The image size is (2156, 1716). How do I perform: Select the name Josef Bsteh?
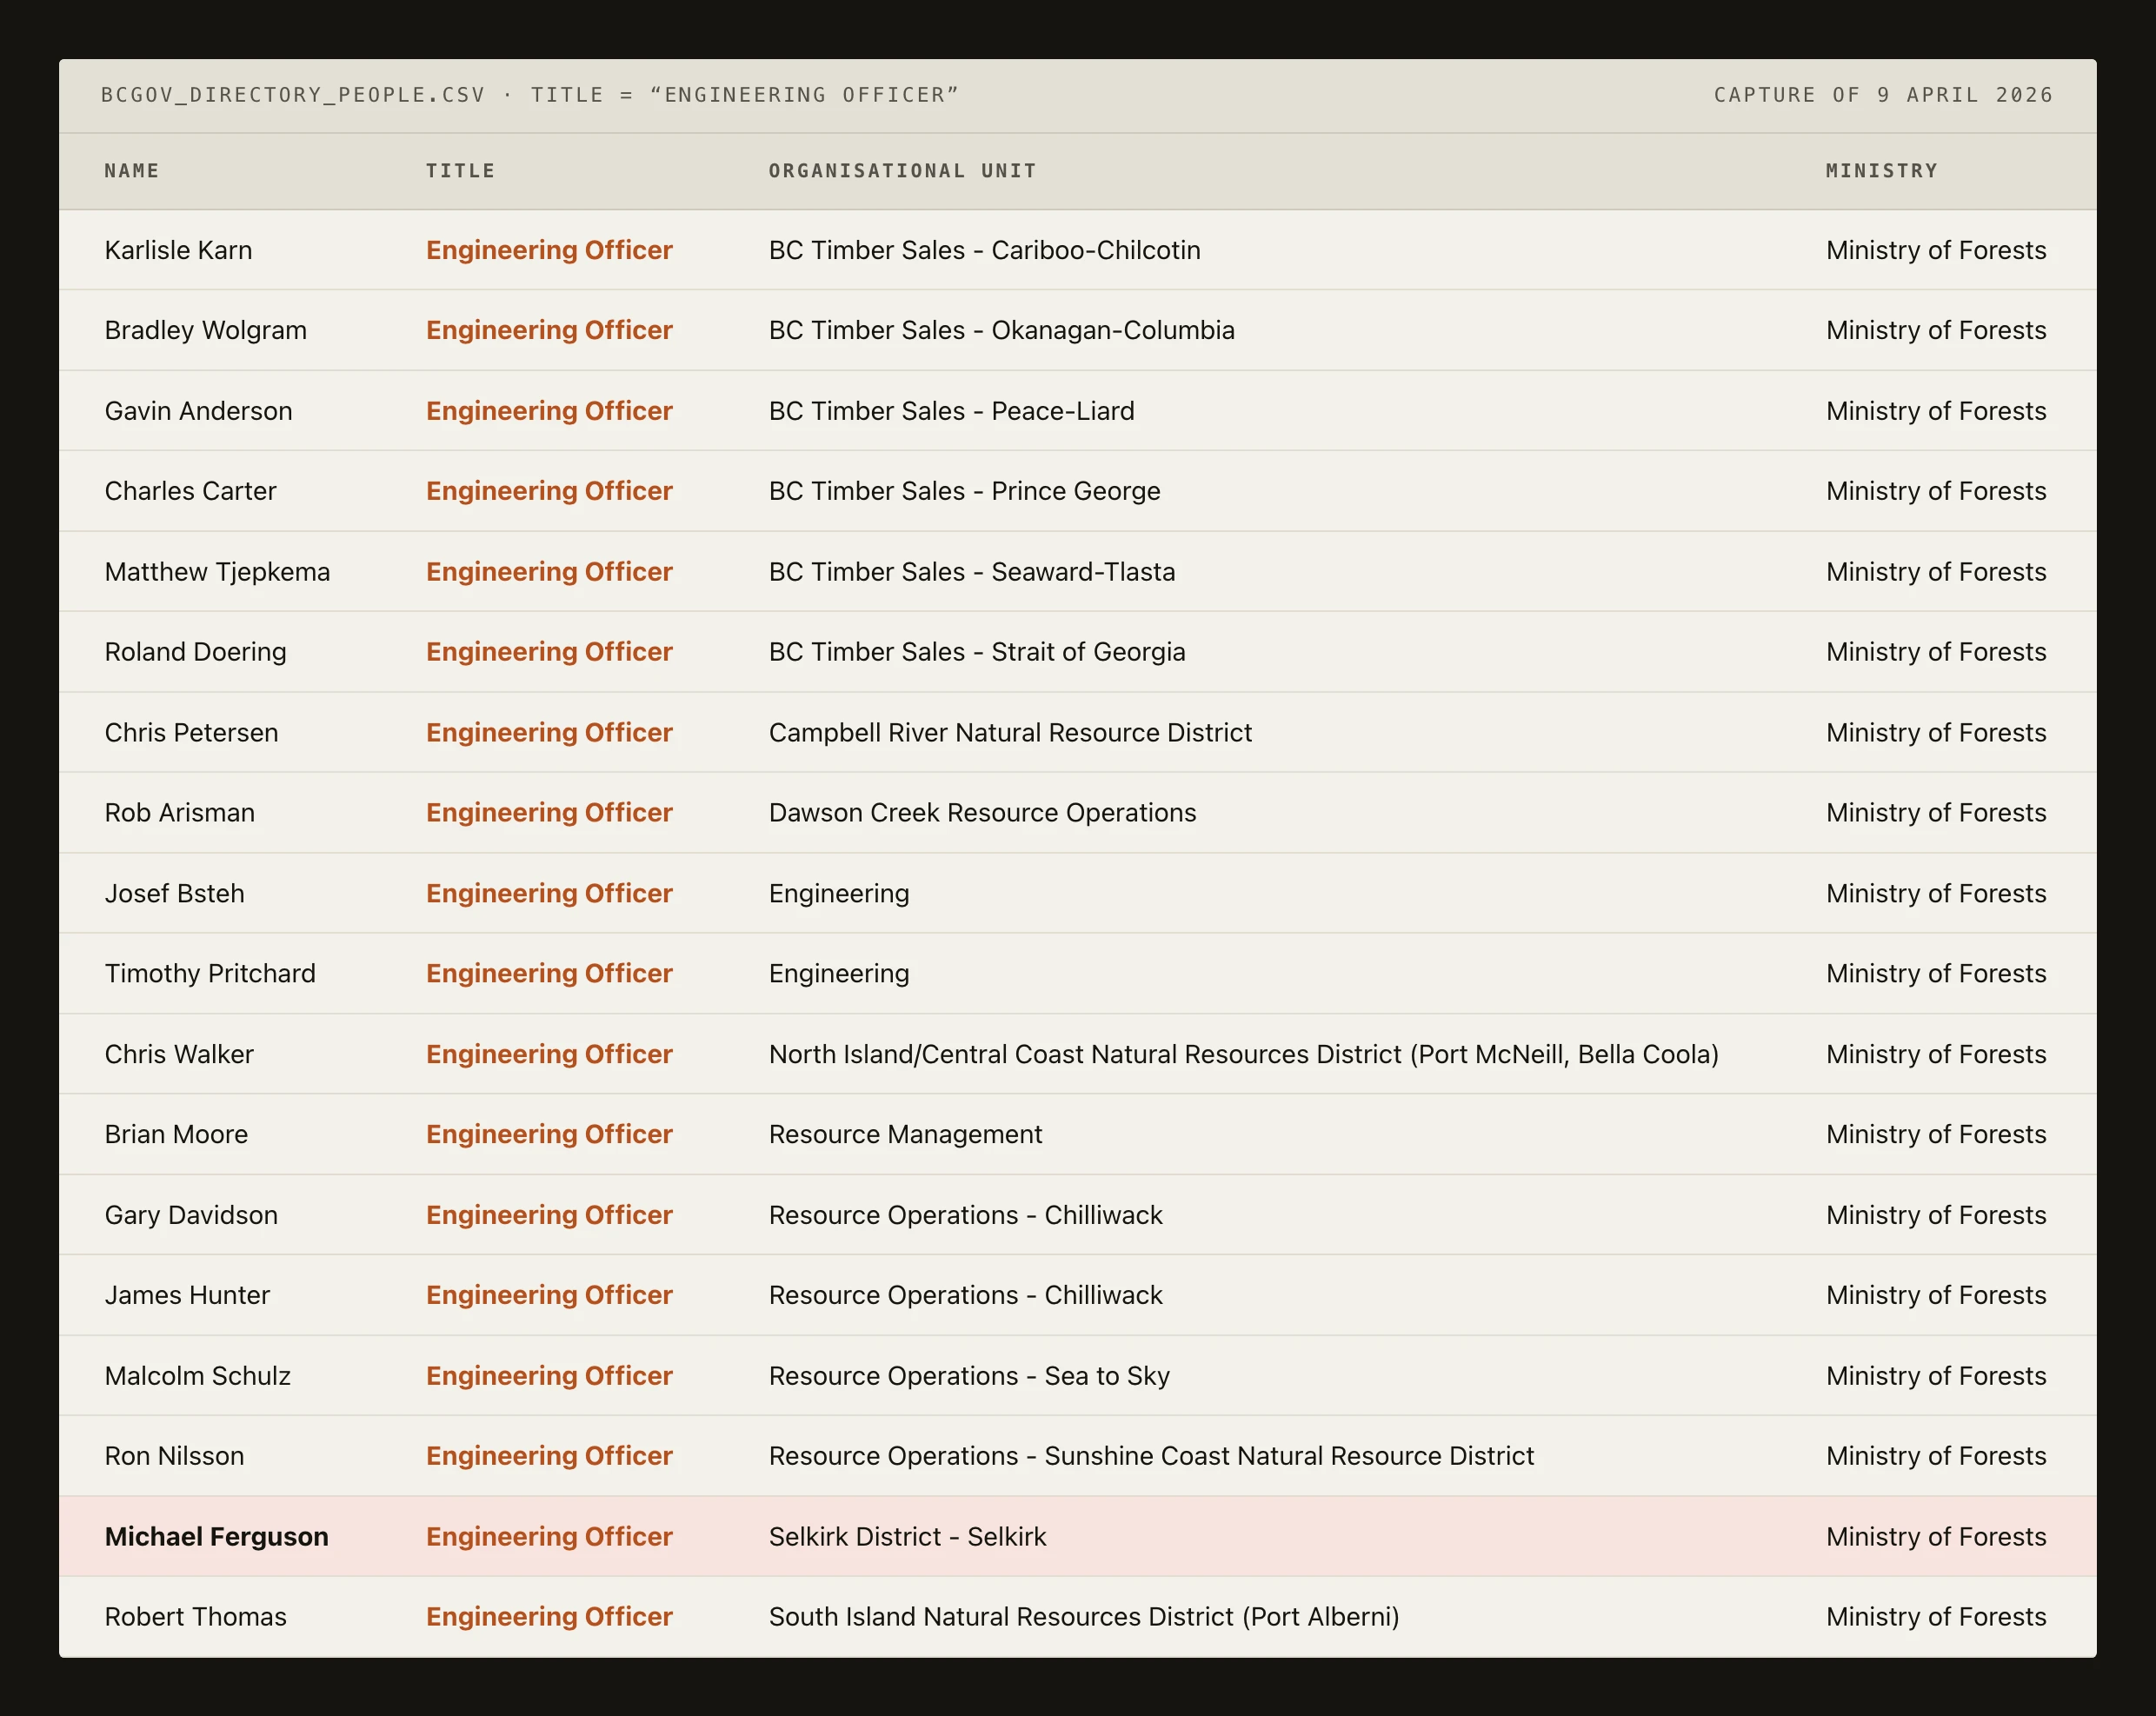174,894
